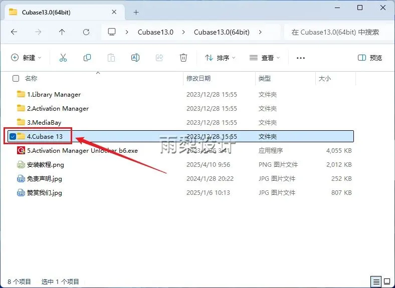Click folder icon of 2.Activation Manager
Image resolution: width=395 pixels, height=288 pixels.
click(21, 108)
